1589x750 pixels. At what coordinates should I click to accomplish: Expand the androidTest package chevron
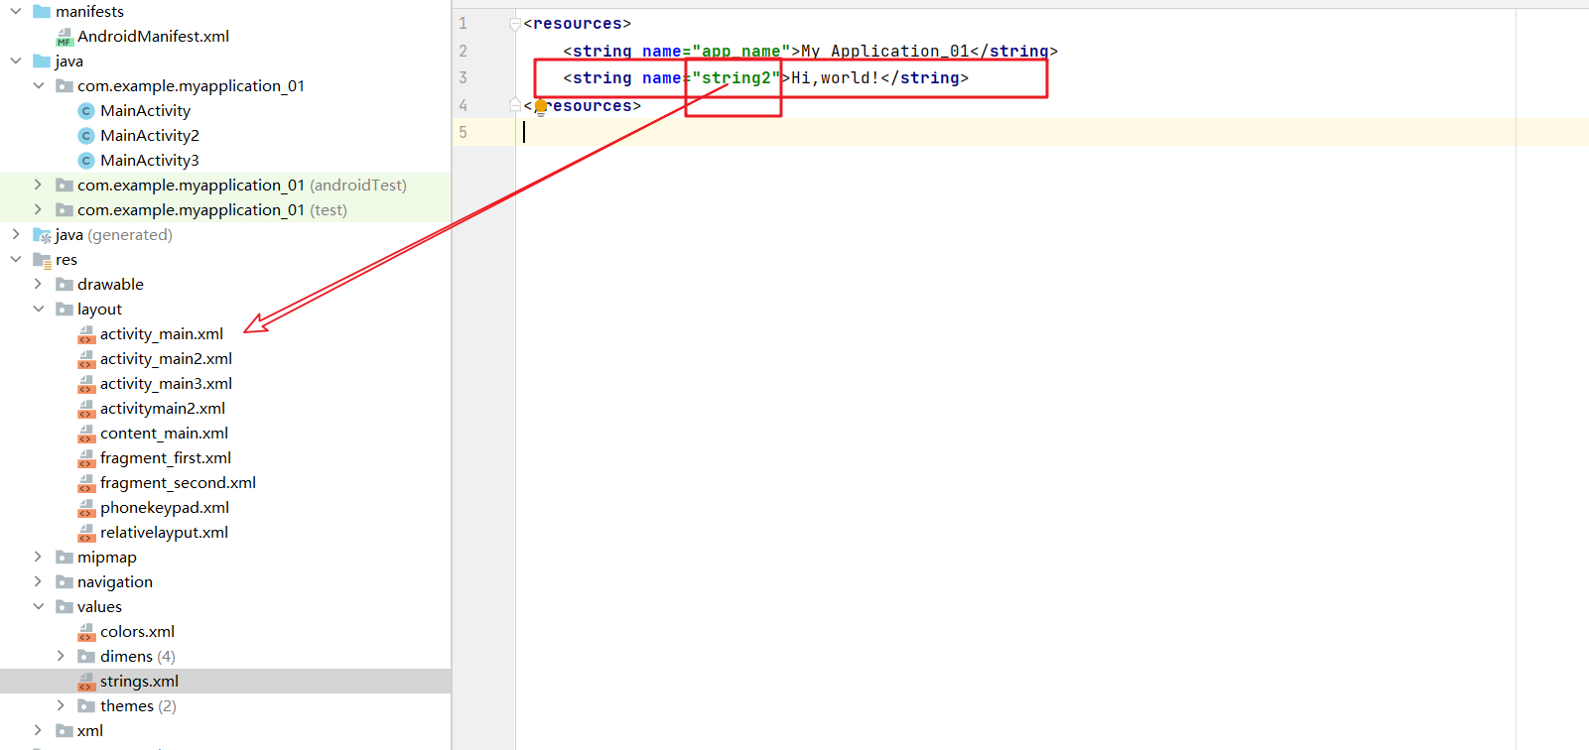coord(39,185)
